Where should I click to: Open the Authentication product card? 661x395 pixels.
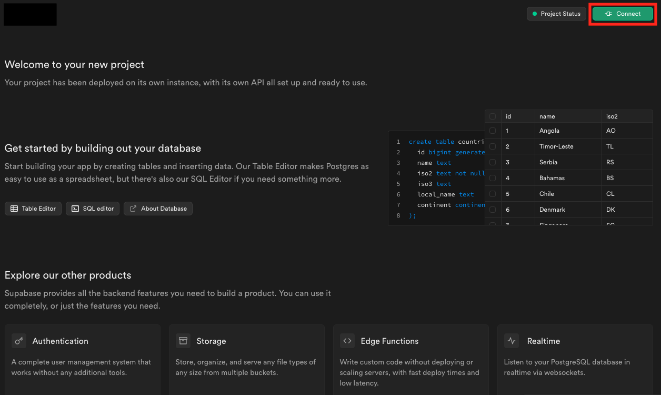[x=83, y=360]
